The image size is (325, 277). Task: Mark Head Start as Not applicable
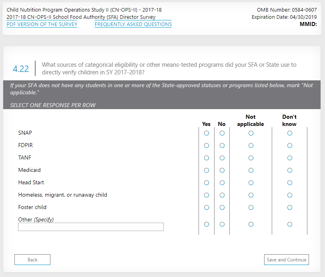[251, 183]
